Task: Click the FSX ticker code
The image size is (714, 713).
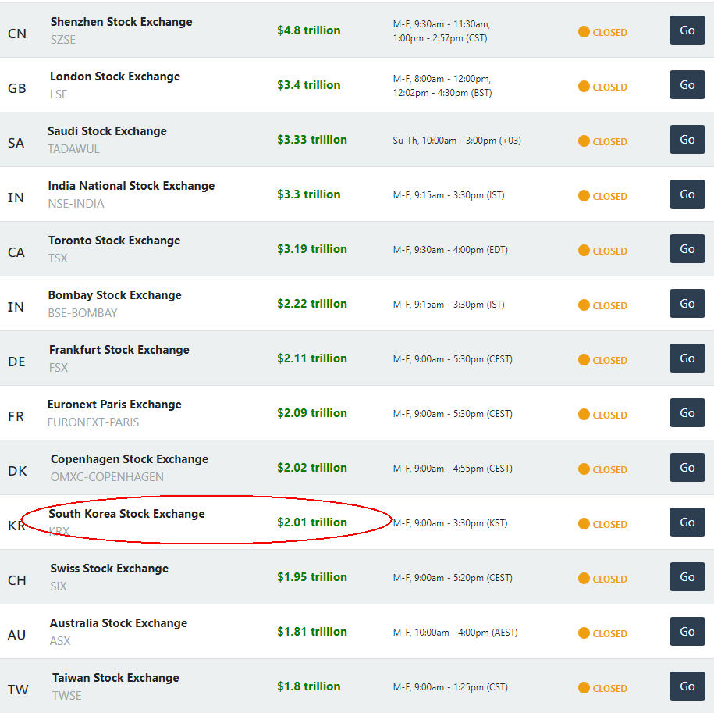Action: pyautogui.click(x=59, y=368)
